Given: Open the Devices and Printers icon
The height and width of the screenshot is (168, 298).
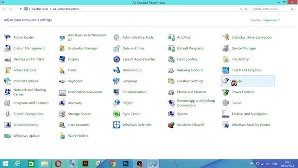Looking at the screenshot, I should [7, 59].
